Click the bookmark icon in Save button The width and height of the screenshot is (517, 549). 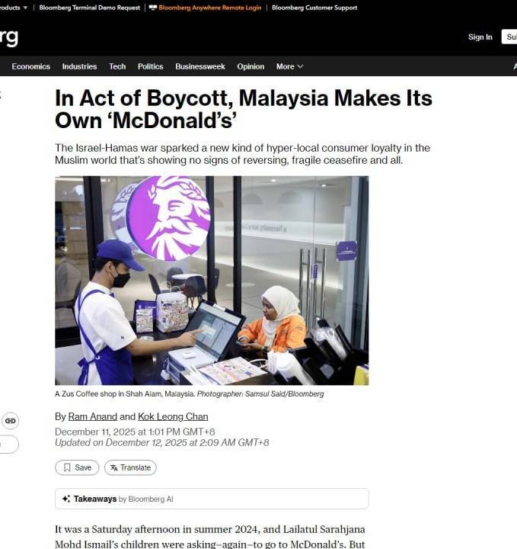click(67, 467)
